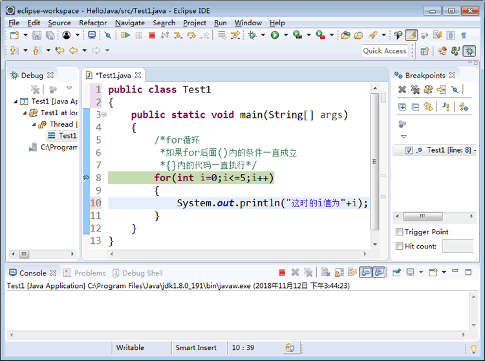Click the Resume debug button in toolbar
This screenshot has height=361, width=485.
pos(125,35)
